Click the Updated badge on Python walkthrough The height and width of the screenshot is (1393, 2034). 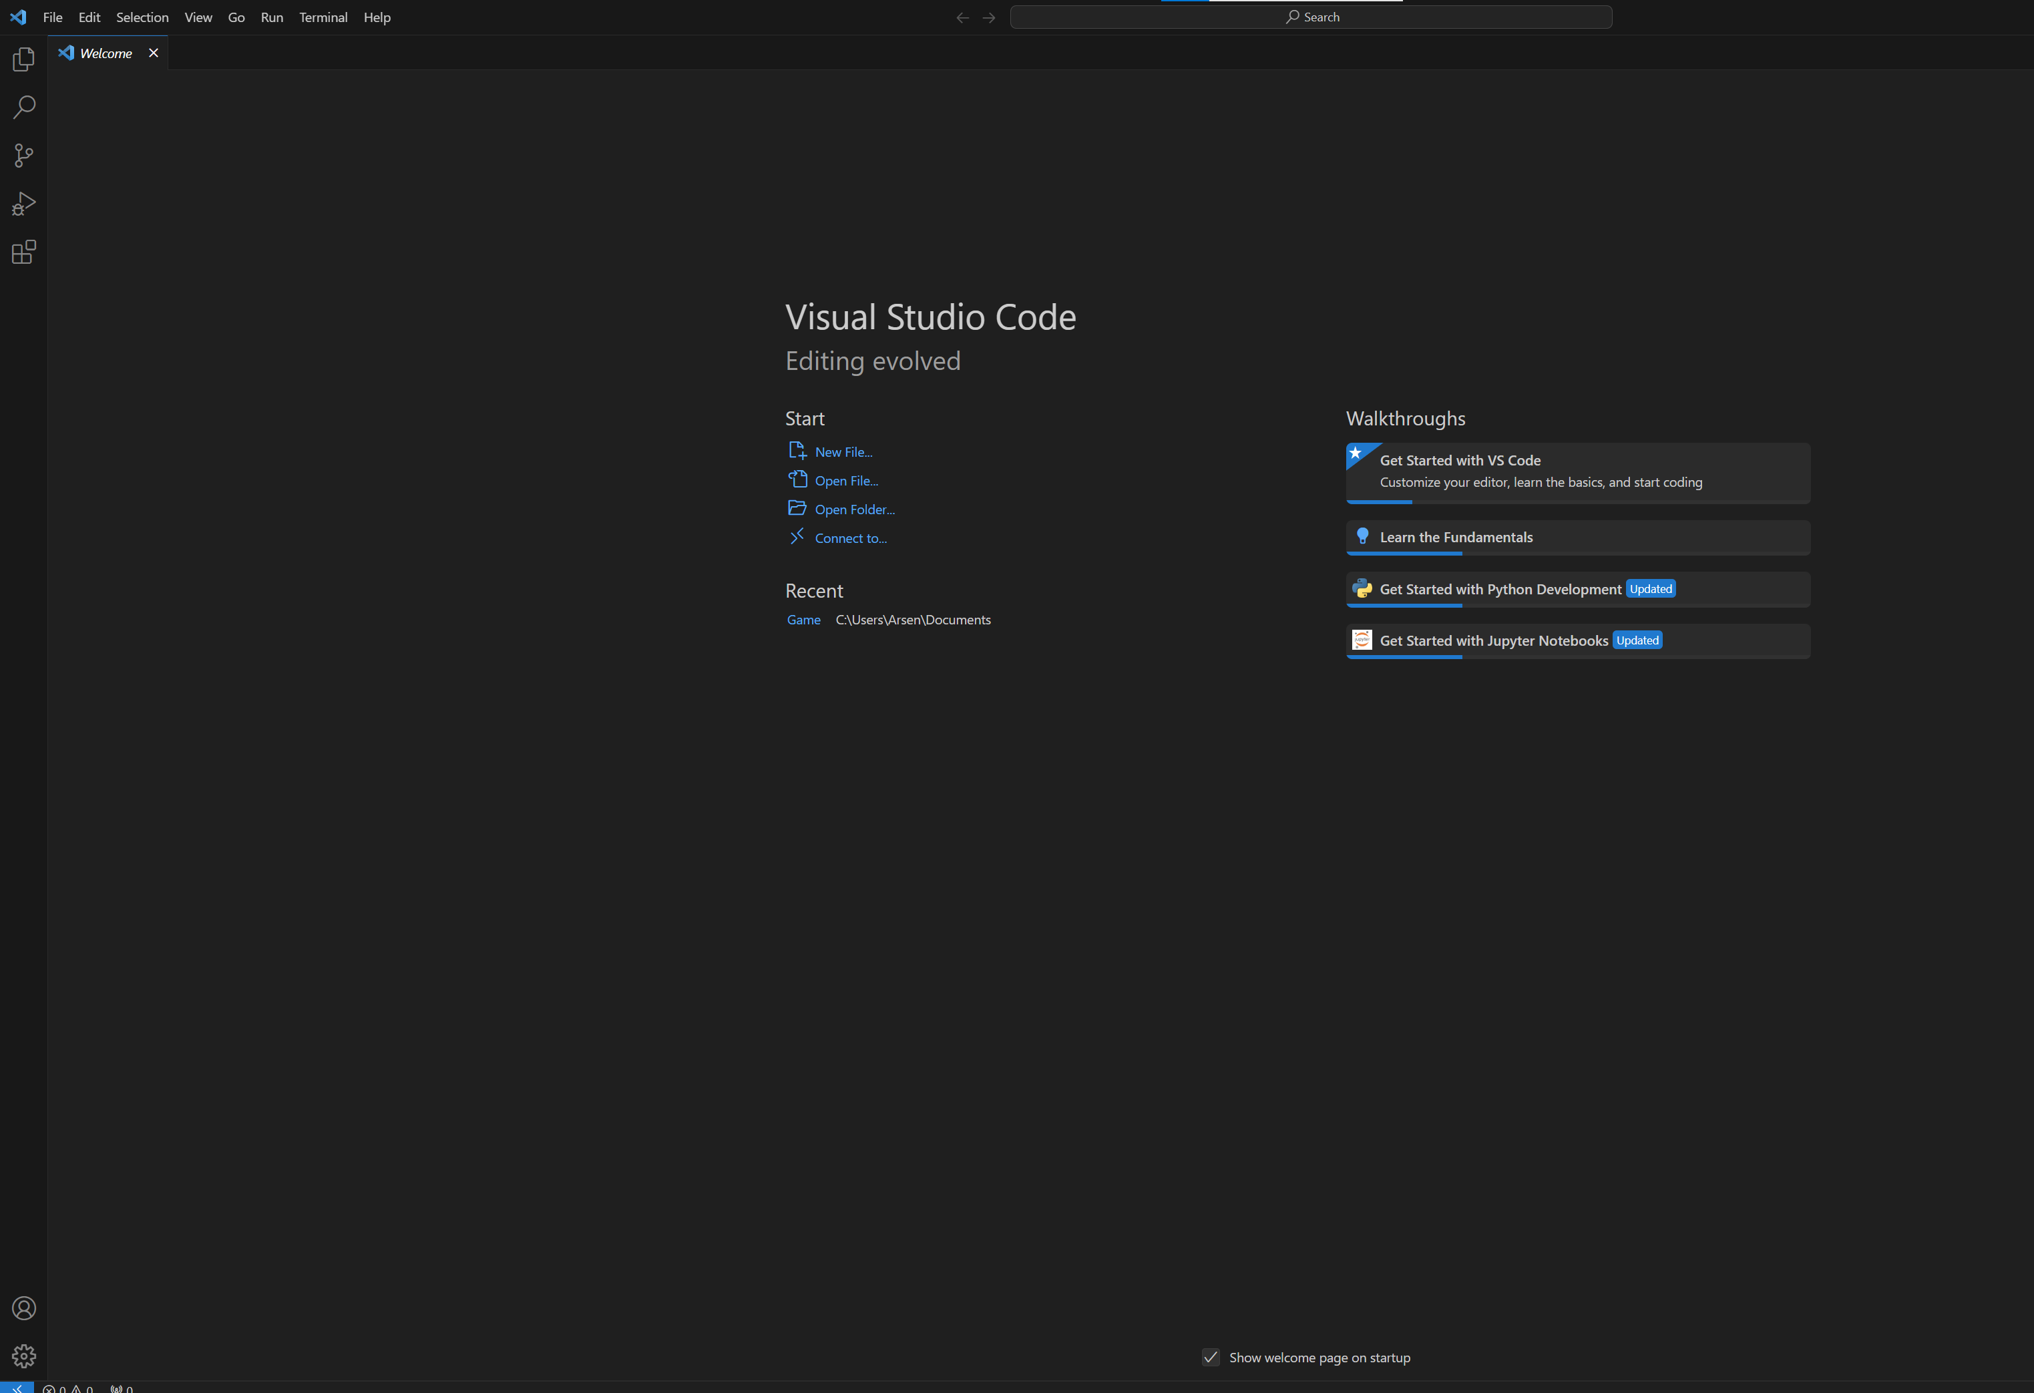pyautogui.click(x=1651, y=589)
